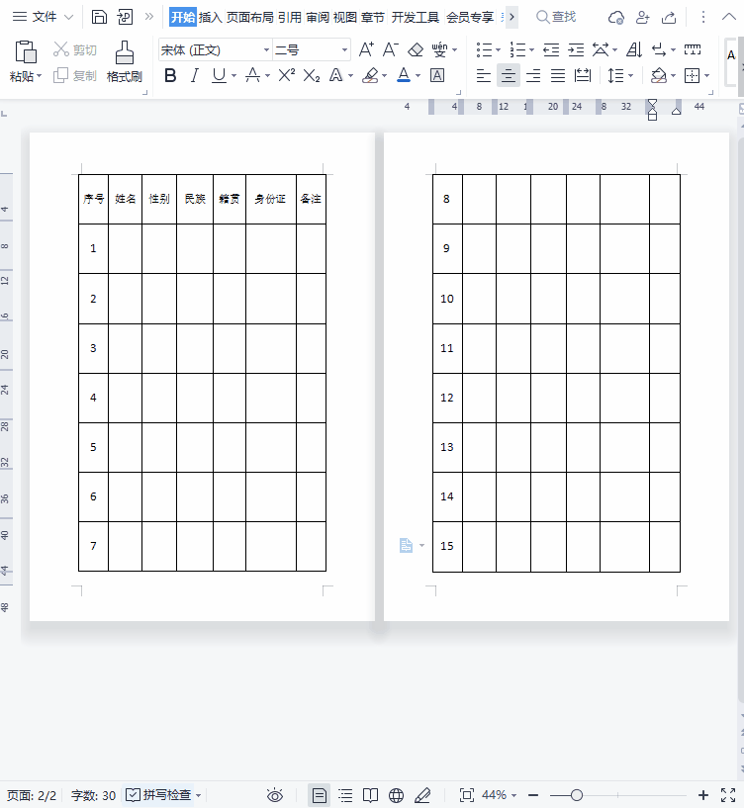Toggle bold formatting
This screenshot has height=808, width=744.
coord(170,76)
